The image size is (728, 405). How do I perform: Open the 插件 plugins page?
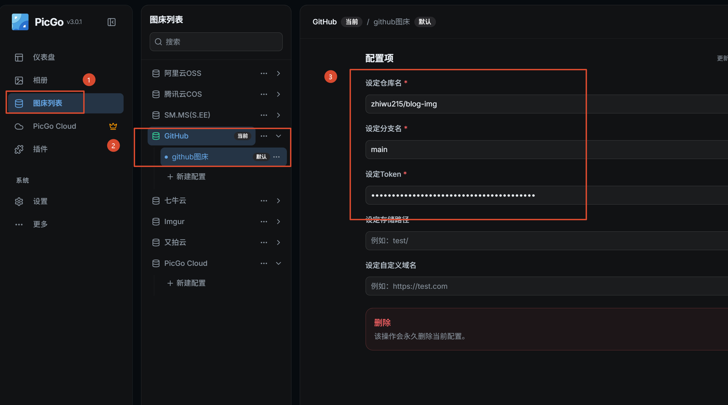point(65,149)
